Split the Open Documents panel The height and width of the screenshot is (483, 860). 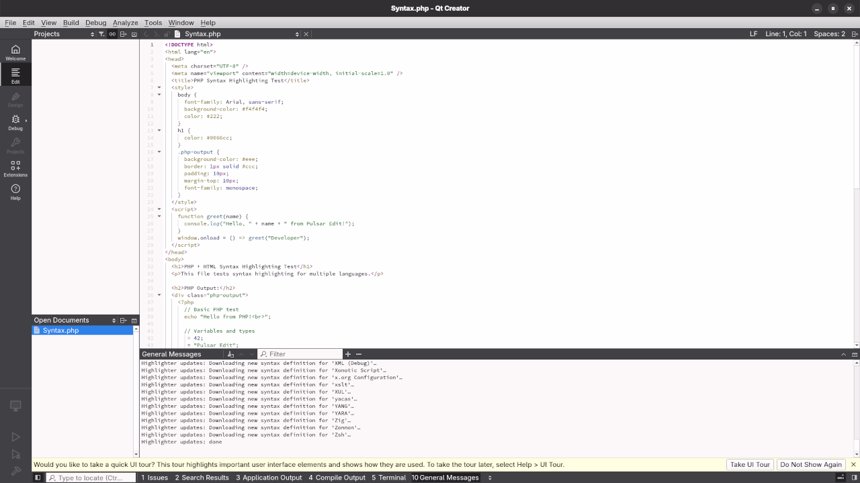click(x=124, y=320)
